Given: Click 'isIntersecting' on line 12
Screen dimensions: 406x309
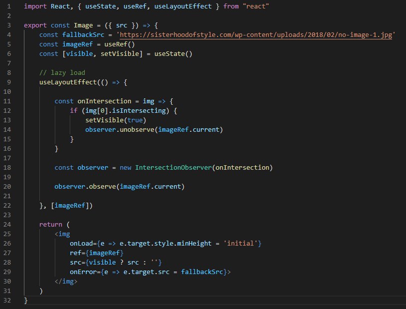Looking at the screenshot, I should (x=139, y=111).
